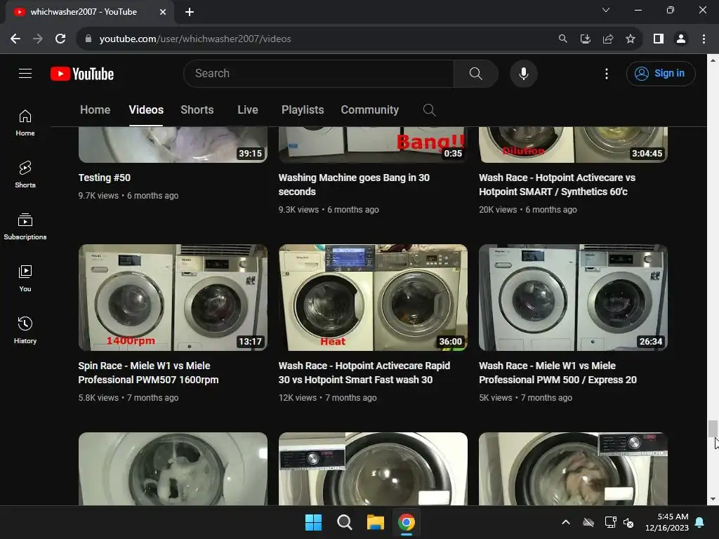Start voice search with the microphone

(523, 73)
